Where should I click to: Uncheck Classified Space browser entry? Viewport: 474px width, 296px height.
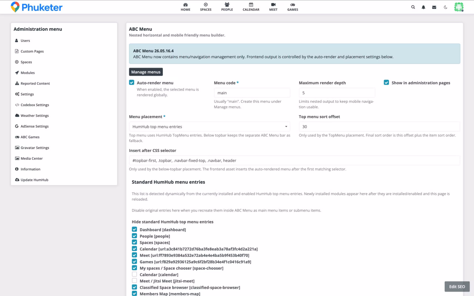tap(134, 287)
